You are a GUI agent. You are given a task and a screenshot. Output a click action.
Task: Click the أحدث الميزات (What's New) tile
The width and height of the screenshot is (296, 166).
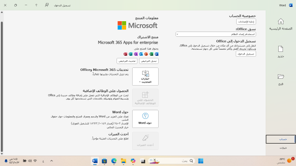(145, 141)
